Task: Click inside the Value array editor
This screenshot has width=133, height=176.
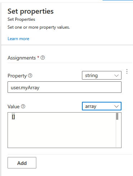Action: (x=64, y=130)
